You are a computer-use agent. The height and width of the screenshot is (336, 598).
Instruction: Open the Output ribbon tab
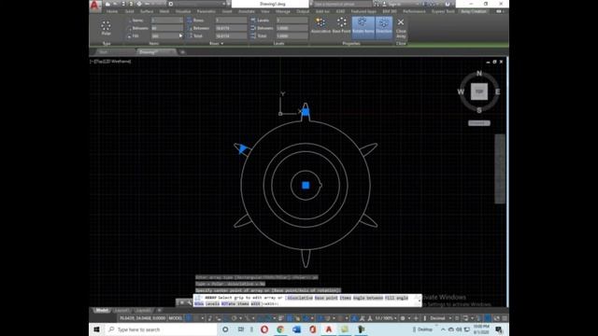click(303, 11)
